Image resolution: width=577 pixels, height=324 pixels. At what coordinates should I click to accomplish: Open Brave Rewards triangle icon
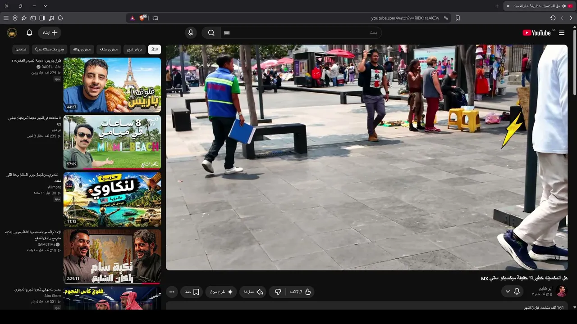coord(132,18)
